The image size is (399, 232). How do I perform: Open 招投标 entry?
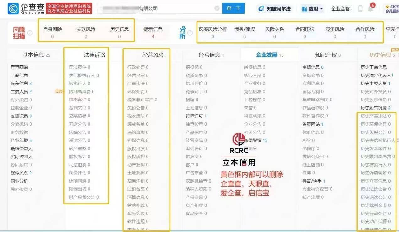[194, 67]
